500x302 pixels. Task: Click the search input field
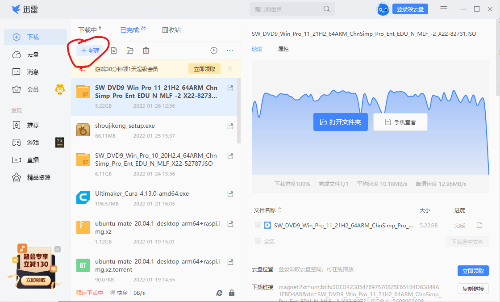tap(287, 9)
